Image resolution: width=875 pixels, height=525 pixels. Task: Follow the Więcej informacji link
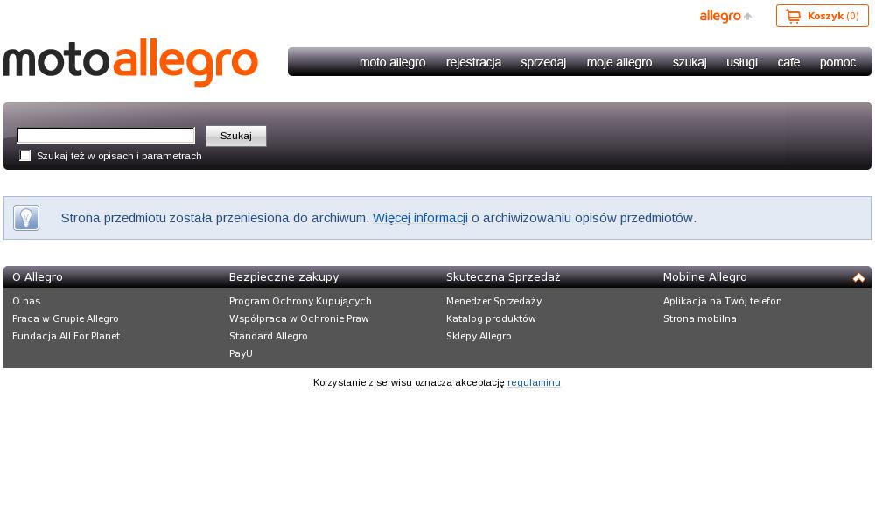(x=420, y=218)
